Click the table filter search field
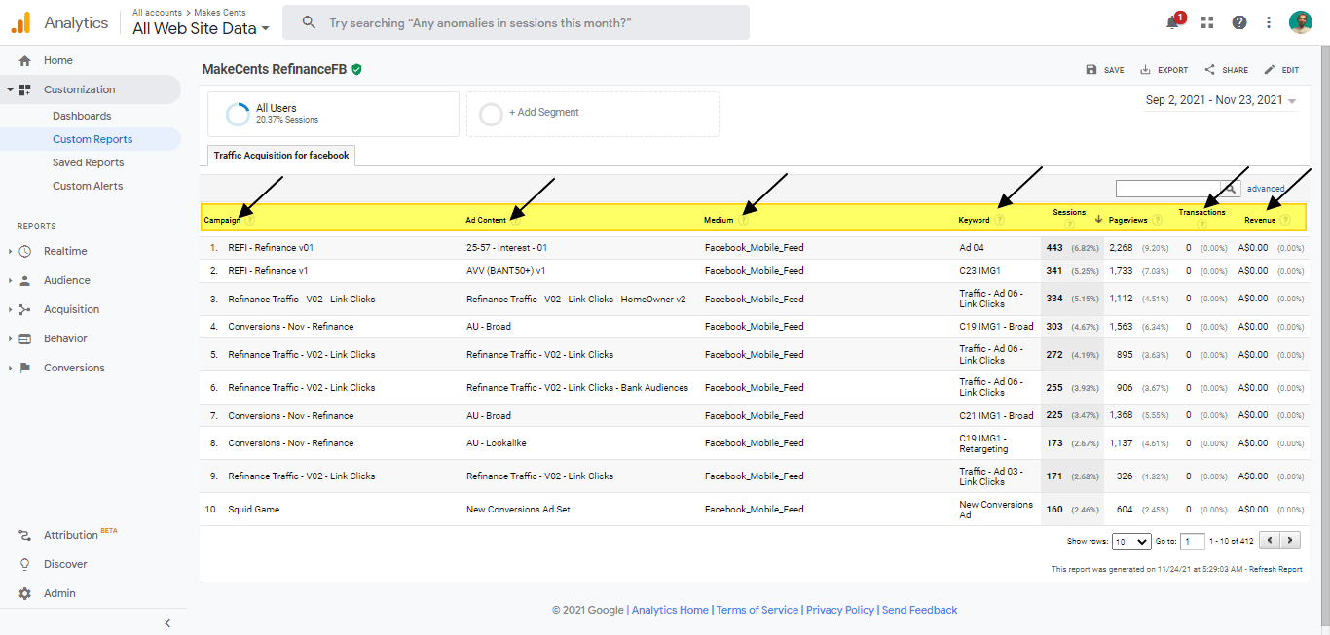The height and width of the screenshot is (635, 1330). pos(1168,189)
